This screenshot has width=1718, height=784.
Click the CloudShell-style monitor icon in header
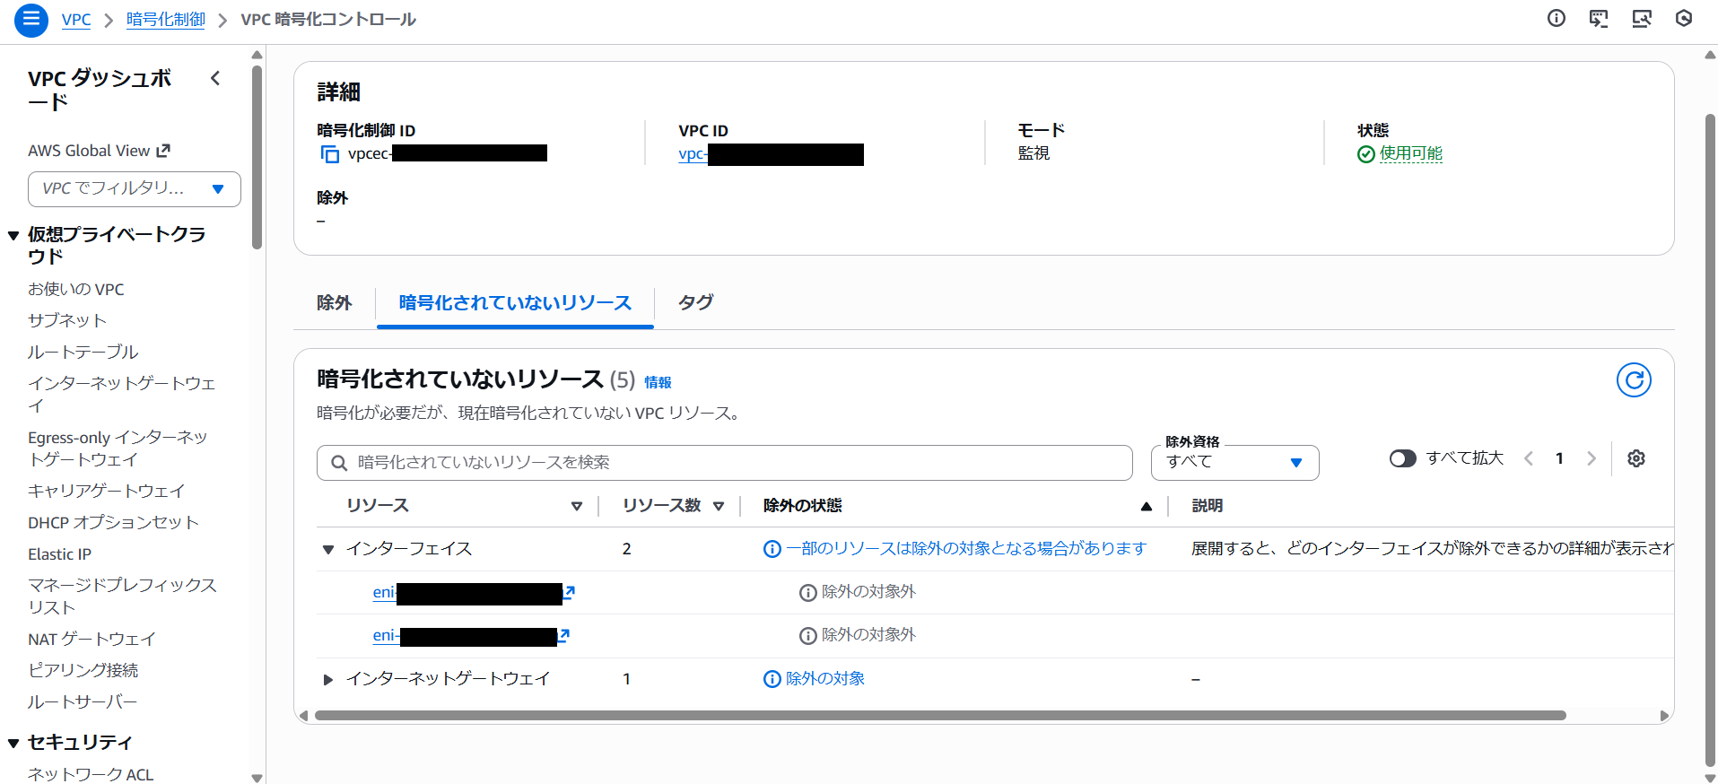pyautogui.click(x=1599, y=19)
